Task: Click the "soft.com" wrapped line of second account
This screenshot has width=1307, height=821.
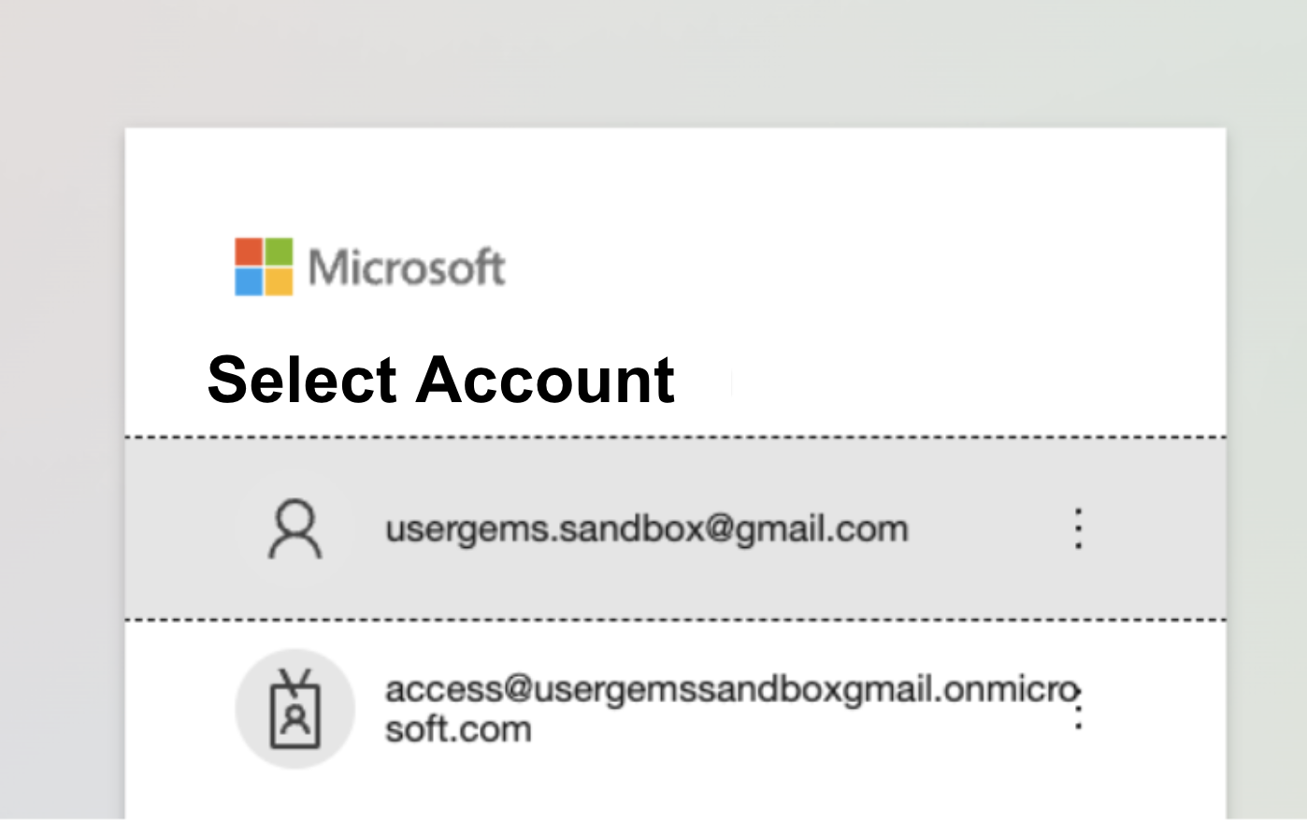Action: 458,728
